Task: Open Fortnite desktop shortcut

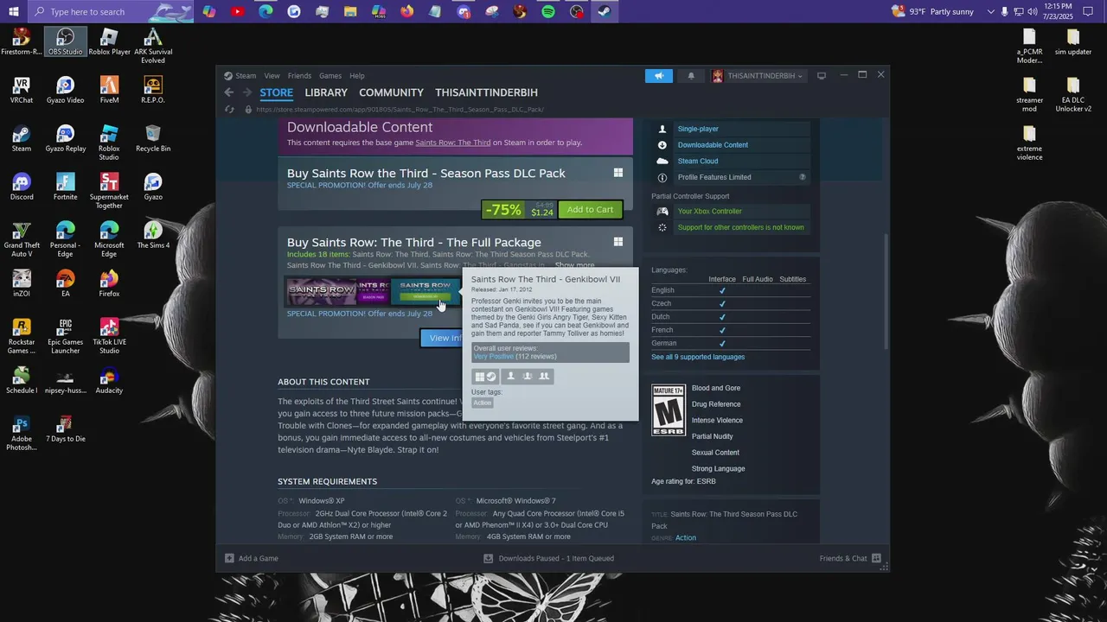Action: point(66,186)
